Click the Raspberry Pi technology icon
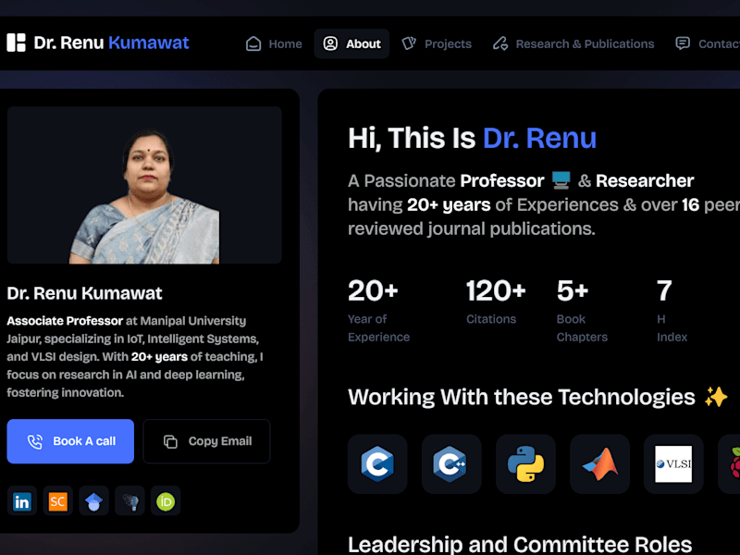The width and height of the screenshot is (740, 555). point(731,464)
